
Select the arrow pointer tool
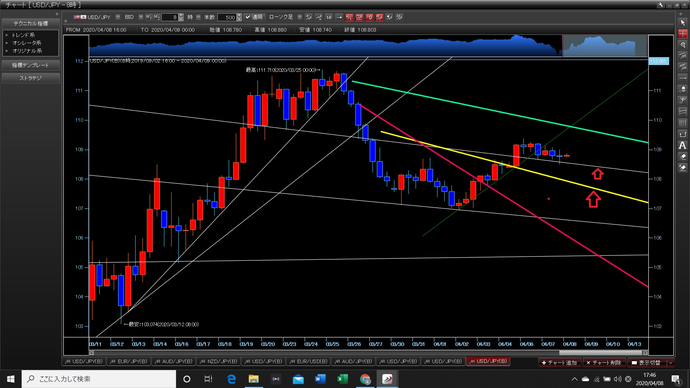(682, 23)
